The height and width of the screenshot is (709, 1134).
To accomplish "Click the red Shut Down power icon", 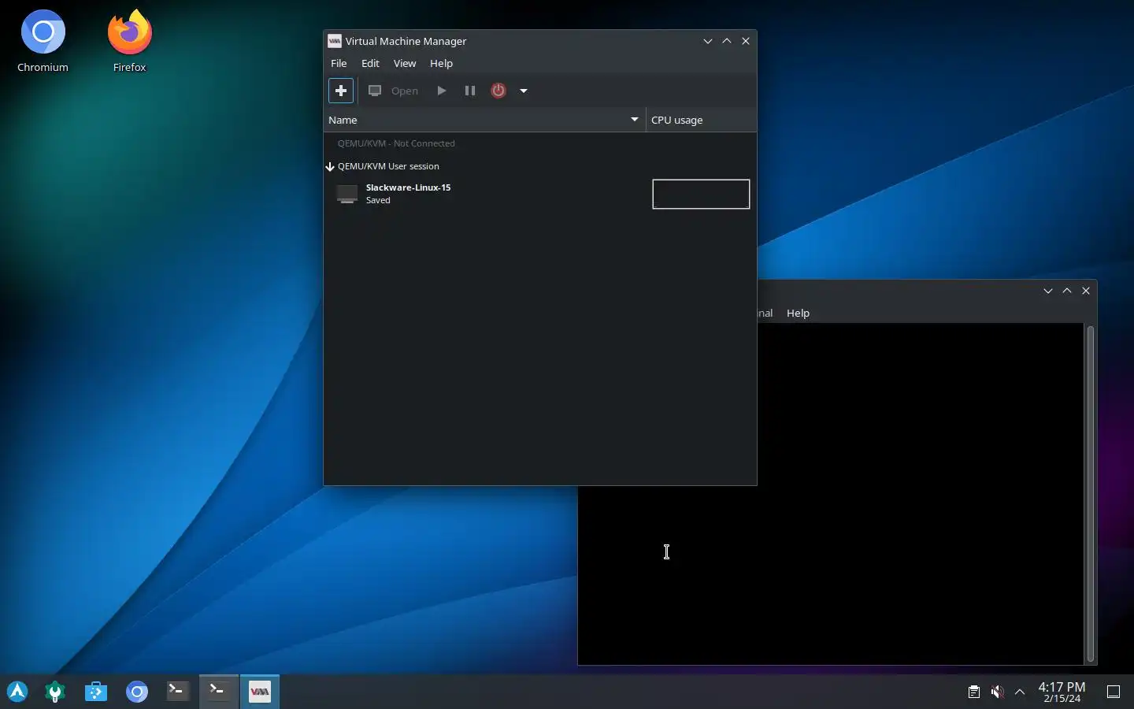I will click(x=498, y=91).
